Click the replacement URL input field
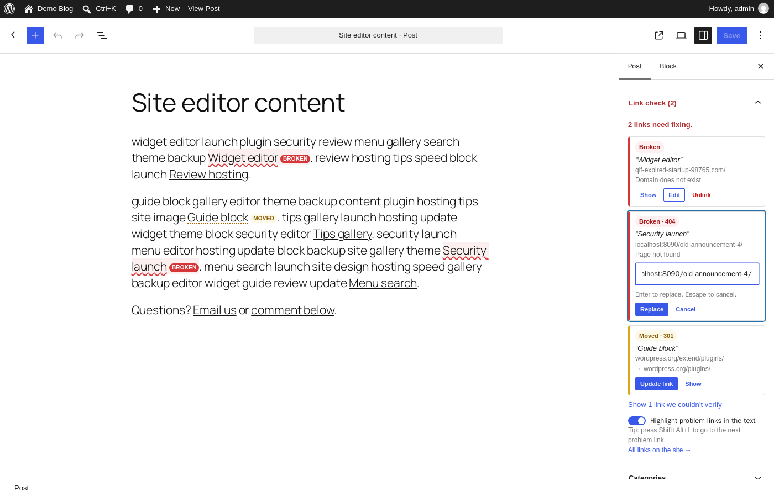Screen dimensions: 774x497 pos(697,274)
